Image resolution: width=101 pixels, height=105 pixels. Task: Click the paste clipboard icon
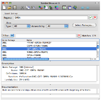click(33, 8)
